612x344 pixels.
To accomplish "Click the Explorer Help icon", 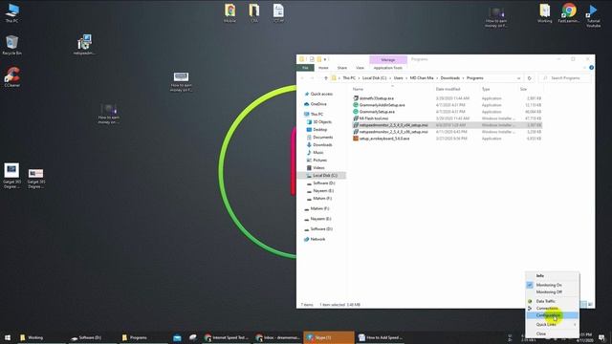I will [591, 68].
